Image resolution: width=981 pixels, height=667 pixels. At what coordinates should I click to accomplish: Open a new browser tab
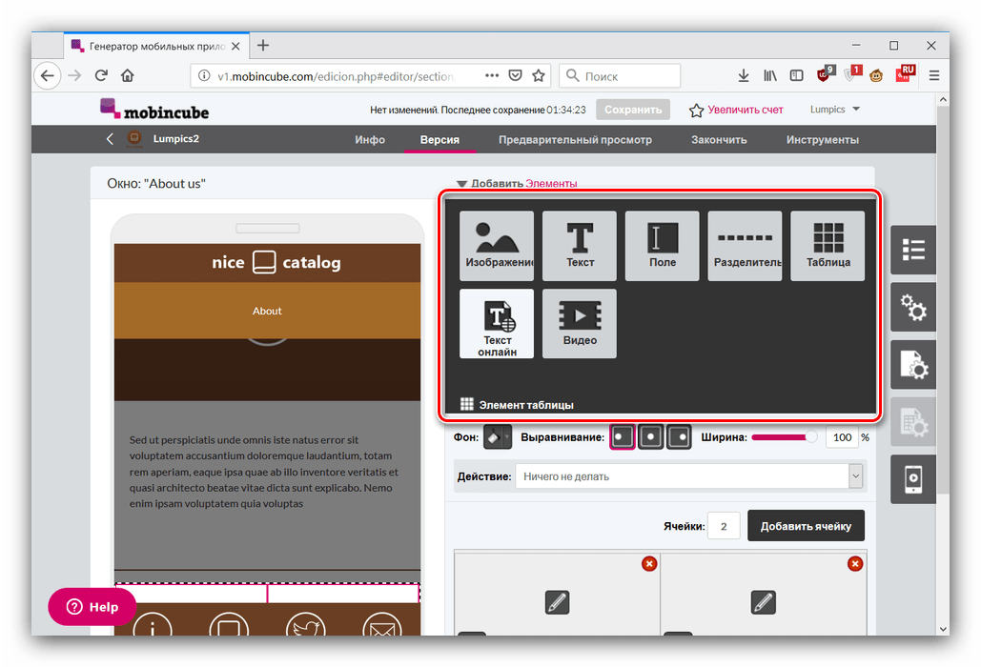pos(263,46)
